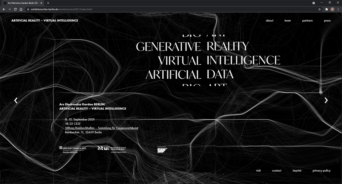The height and width of the screenshot is (184, 342).
Task: Show the previous slide with left chevron
Action: click(16, 100)
